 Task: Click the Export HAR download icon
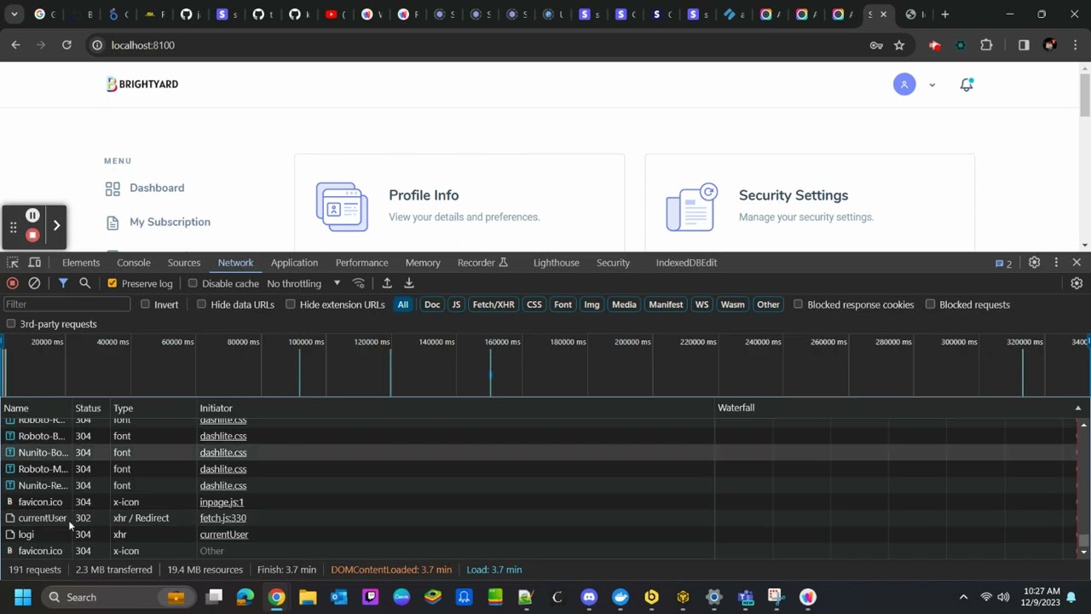click(409, 283)
